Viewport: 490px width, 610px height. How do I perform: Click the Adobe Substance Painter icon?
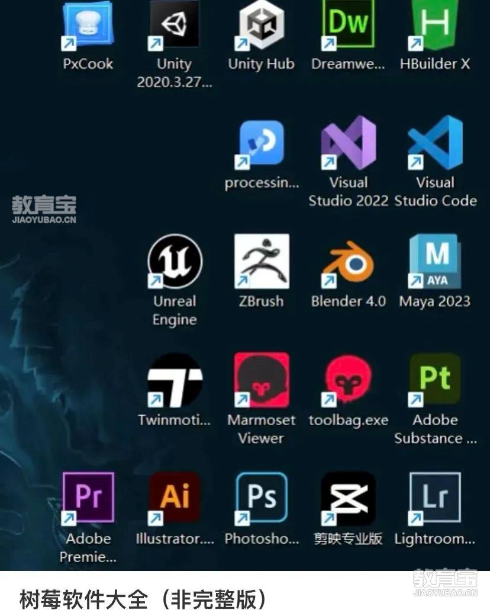click(435, 380)
